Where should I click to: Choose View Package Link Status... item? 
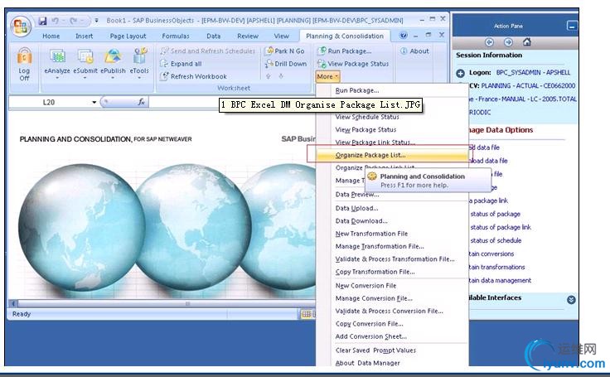point(375,143)
